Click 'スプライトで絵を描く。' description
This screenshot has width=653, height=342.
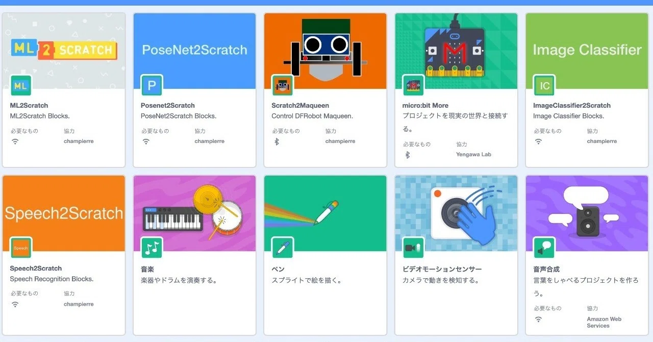click(x=307, y=280)
